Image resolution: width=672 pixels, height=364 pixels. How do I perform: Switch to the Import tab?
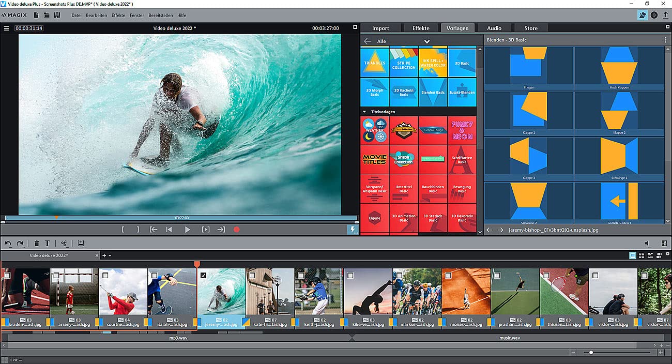click(x=380, y=28)
